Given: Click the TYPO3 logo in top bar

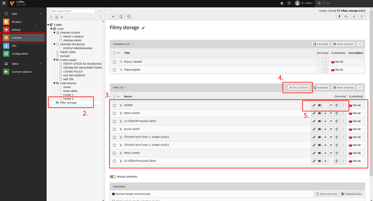Looking at the screenshot, I should 12,3.
